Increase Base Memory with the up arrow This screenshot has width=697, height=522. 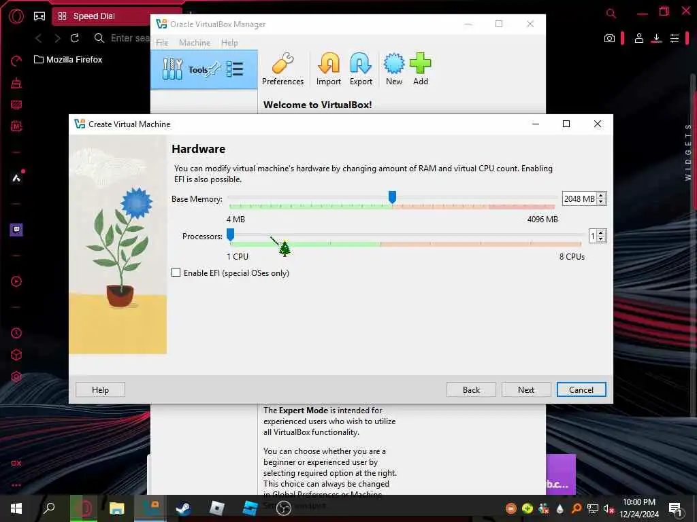pos(601,195)
